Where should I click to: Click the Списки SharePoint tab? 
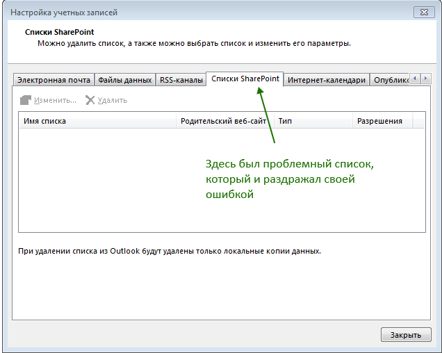click(x=245, y=79)
